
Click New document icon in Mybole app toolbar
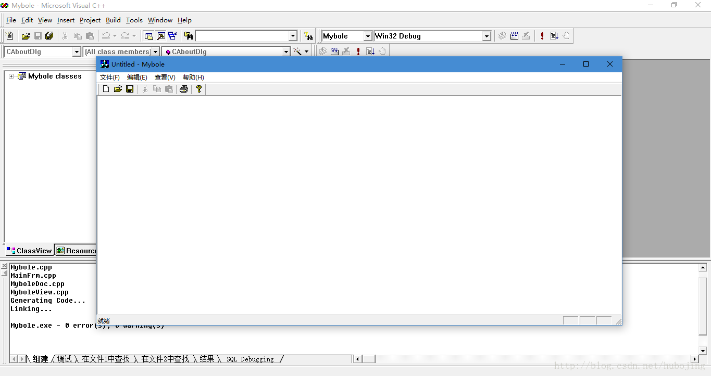(x=106, y=89)
